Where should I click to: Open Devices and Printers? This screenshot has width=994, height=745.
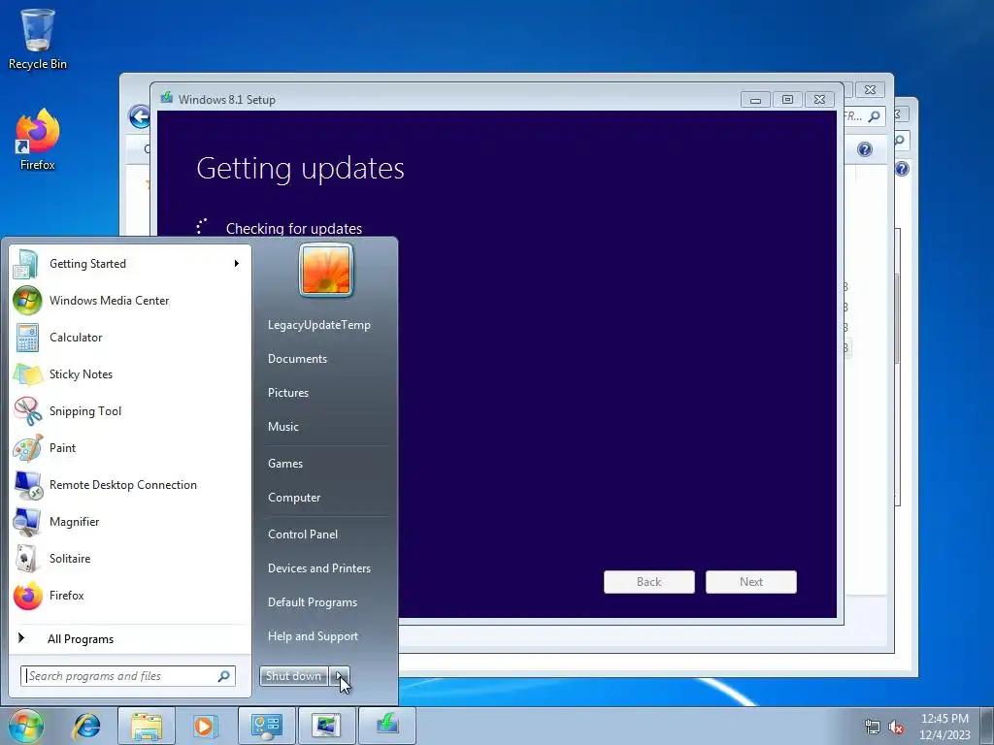click(318, 568)
